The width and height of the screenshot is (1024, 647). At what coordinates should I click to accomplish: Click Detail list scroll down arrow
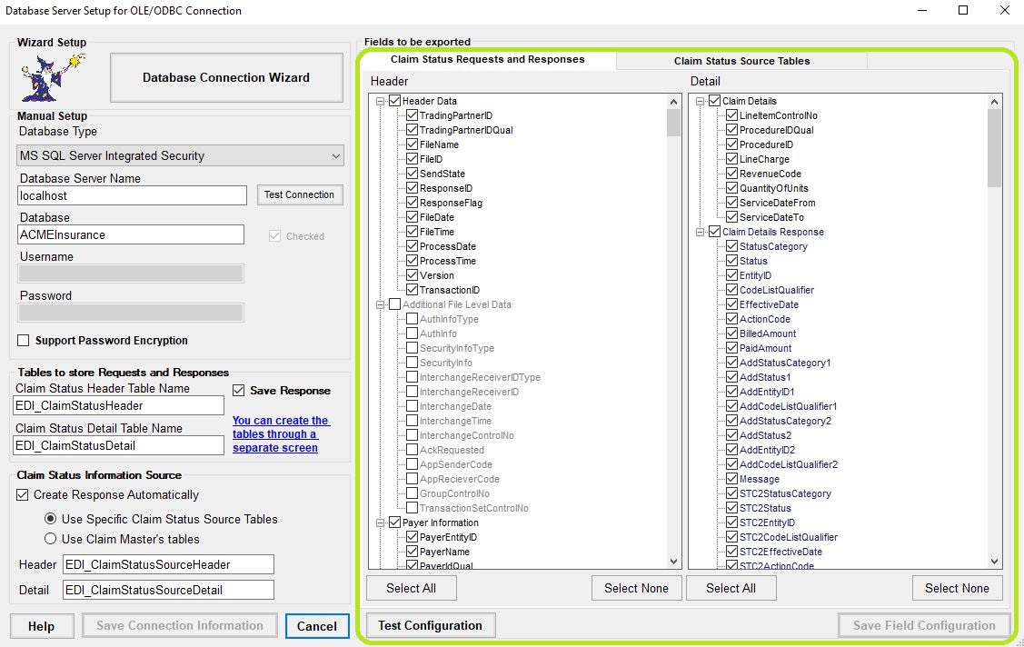(x=994, y=562)
